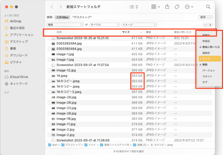
Task: Open the search magnifier icon
Action: [x=208, y=6]
